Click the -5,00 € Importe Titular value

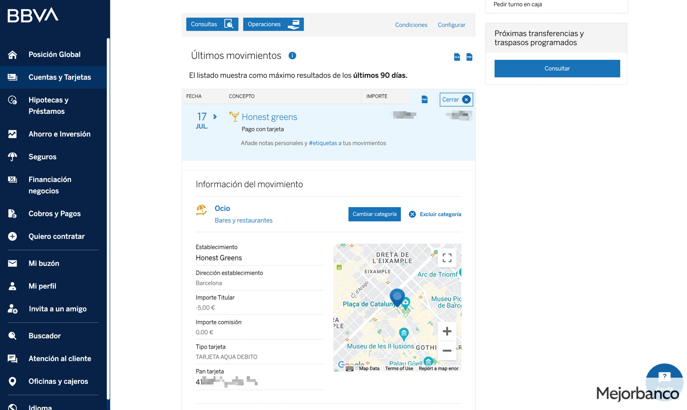coord(205,307)
